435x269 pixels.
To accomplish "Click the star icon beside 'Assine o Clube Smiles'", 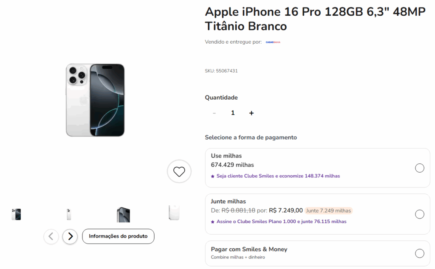I will [213, 222].
